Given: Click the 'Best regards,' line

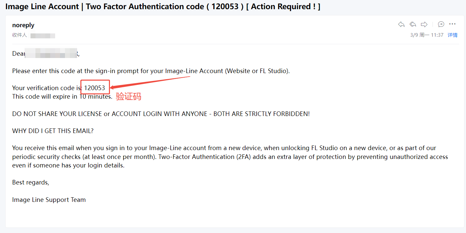Looking at the screenshot, I should (x=31, y=182).
